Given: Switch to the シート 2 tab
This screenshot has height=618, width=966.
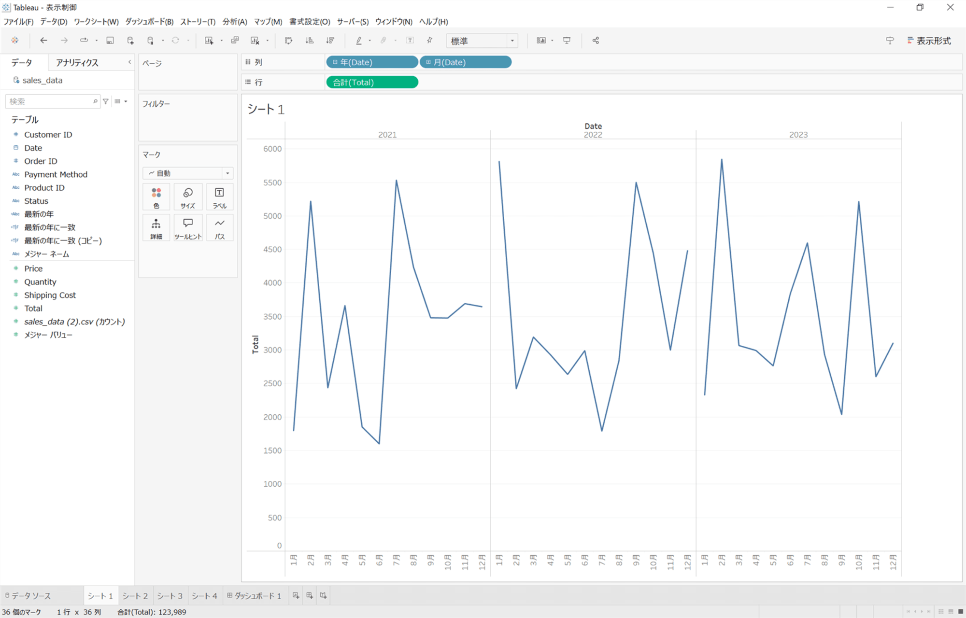Looking at the screenshot, I should (x=135, y=596).
